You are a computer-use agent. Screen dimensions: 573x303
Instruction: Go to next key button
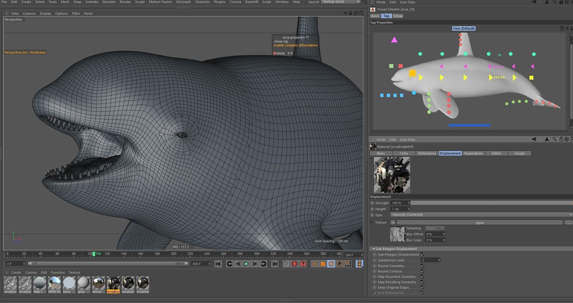[x=263, y=264]
